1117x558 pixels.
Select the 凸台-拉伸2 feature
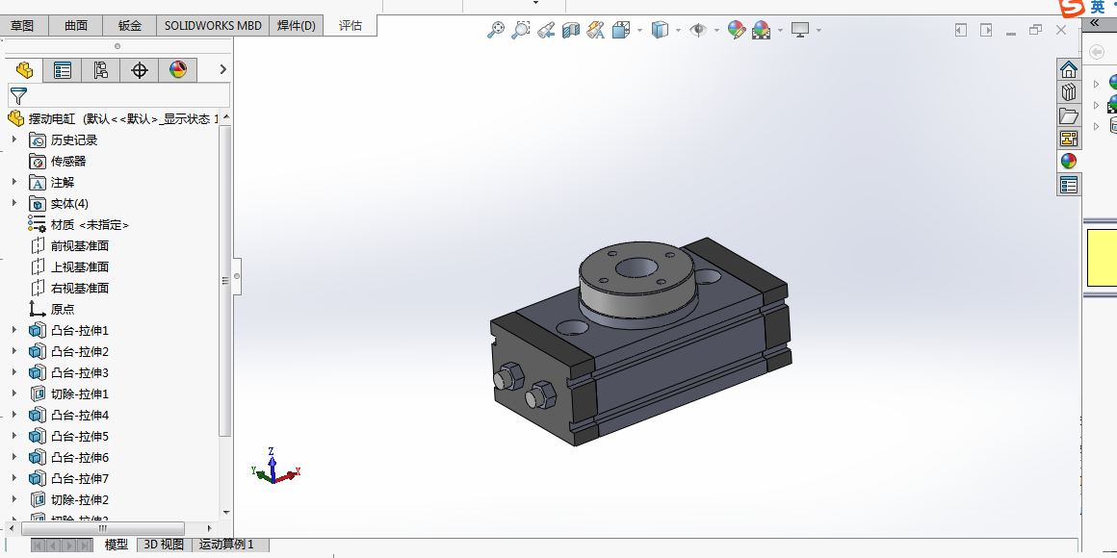point(68,351)
